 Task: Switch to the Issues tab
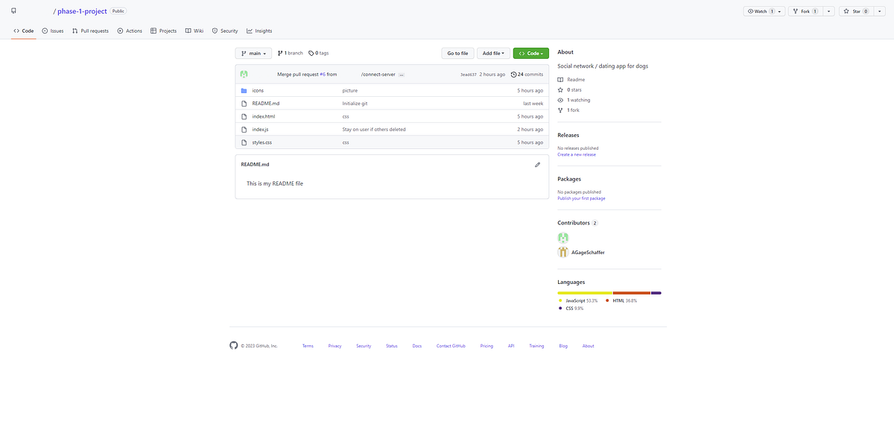(x=52, y=31)
